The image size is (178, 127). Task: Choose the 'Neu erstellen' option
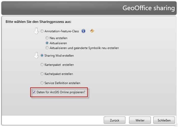coord(47,38)
